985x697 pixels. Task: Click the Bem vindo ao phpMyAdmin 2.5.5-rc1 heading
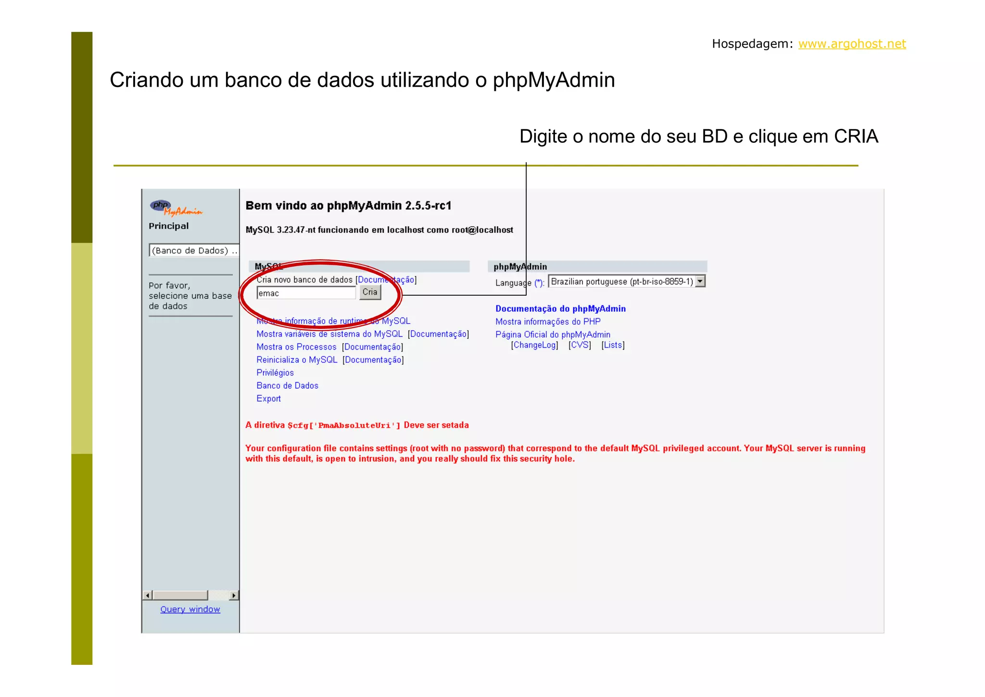click(x=349, y=206)
